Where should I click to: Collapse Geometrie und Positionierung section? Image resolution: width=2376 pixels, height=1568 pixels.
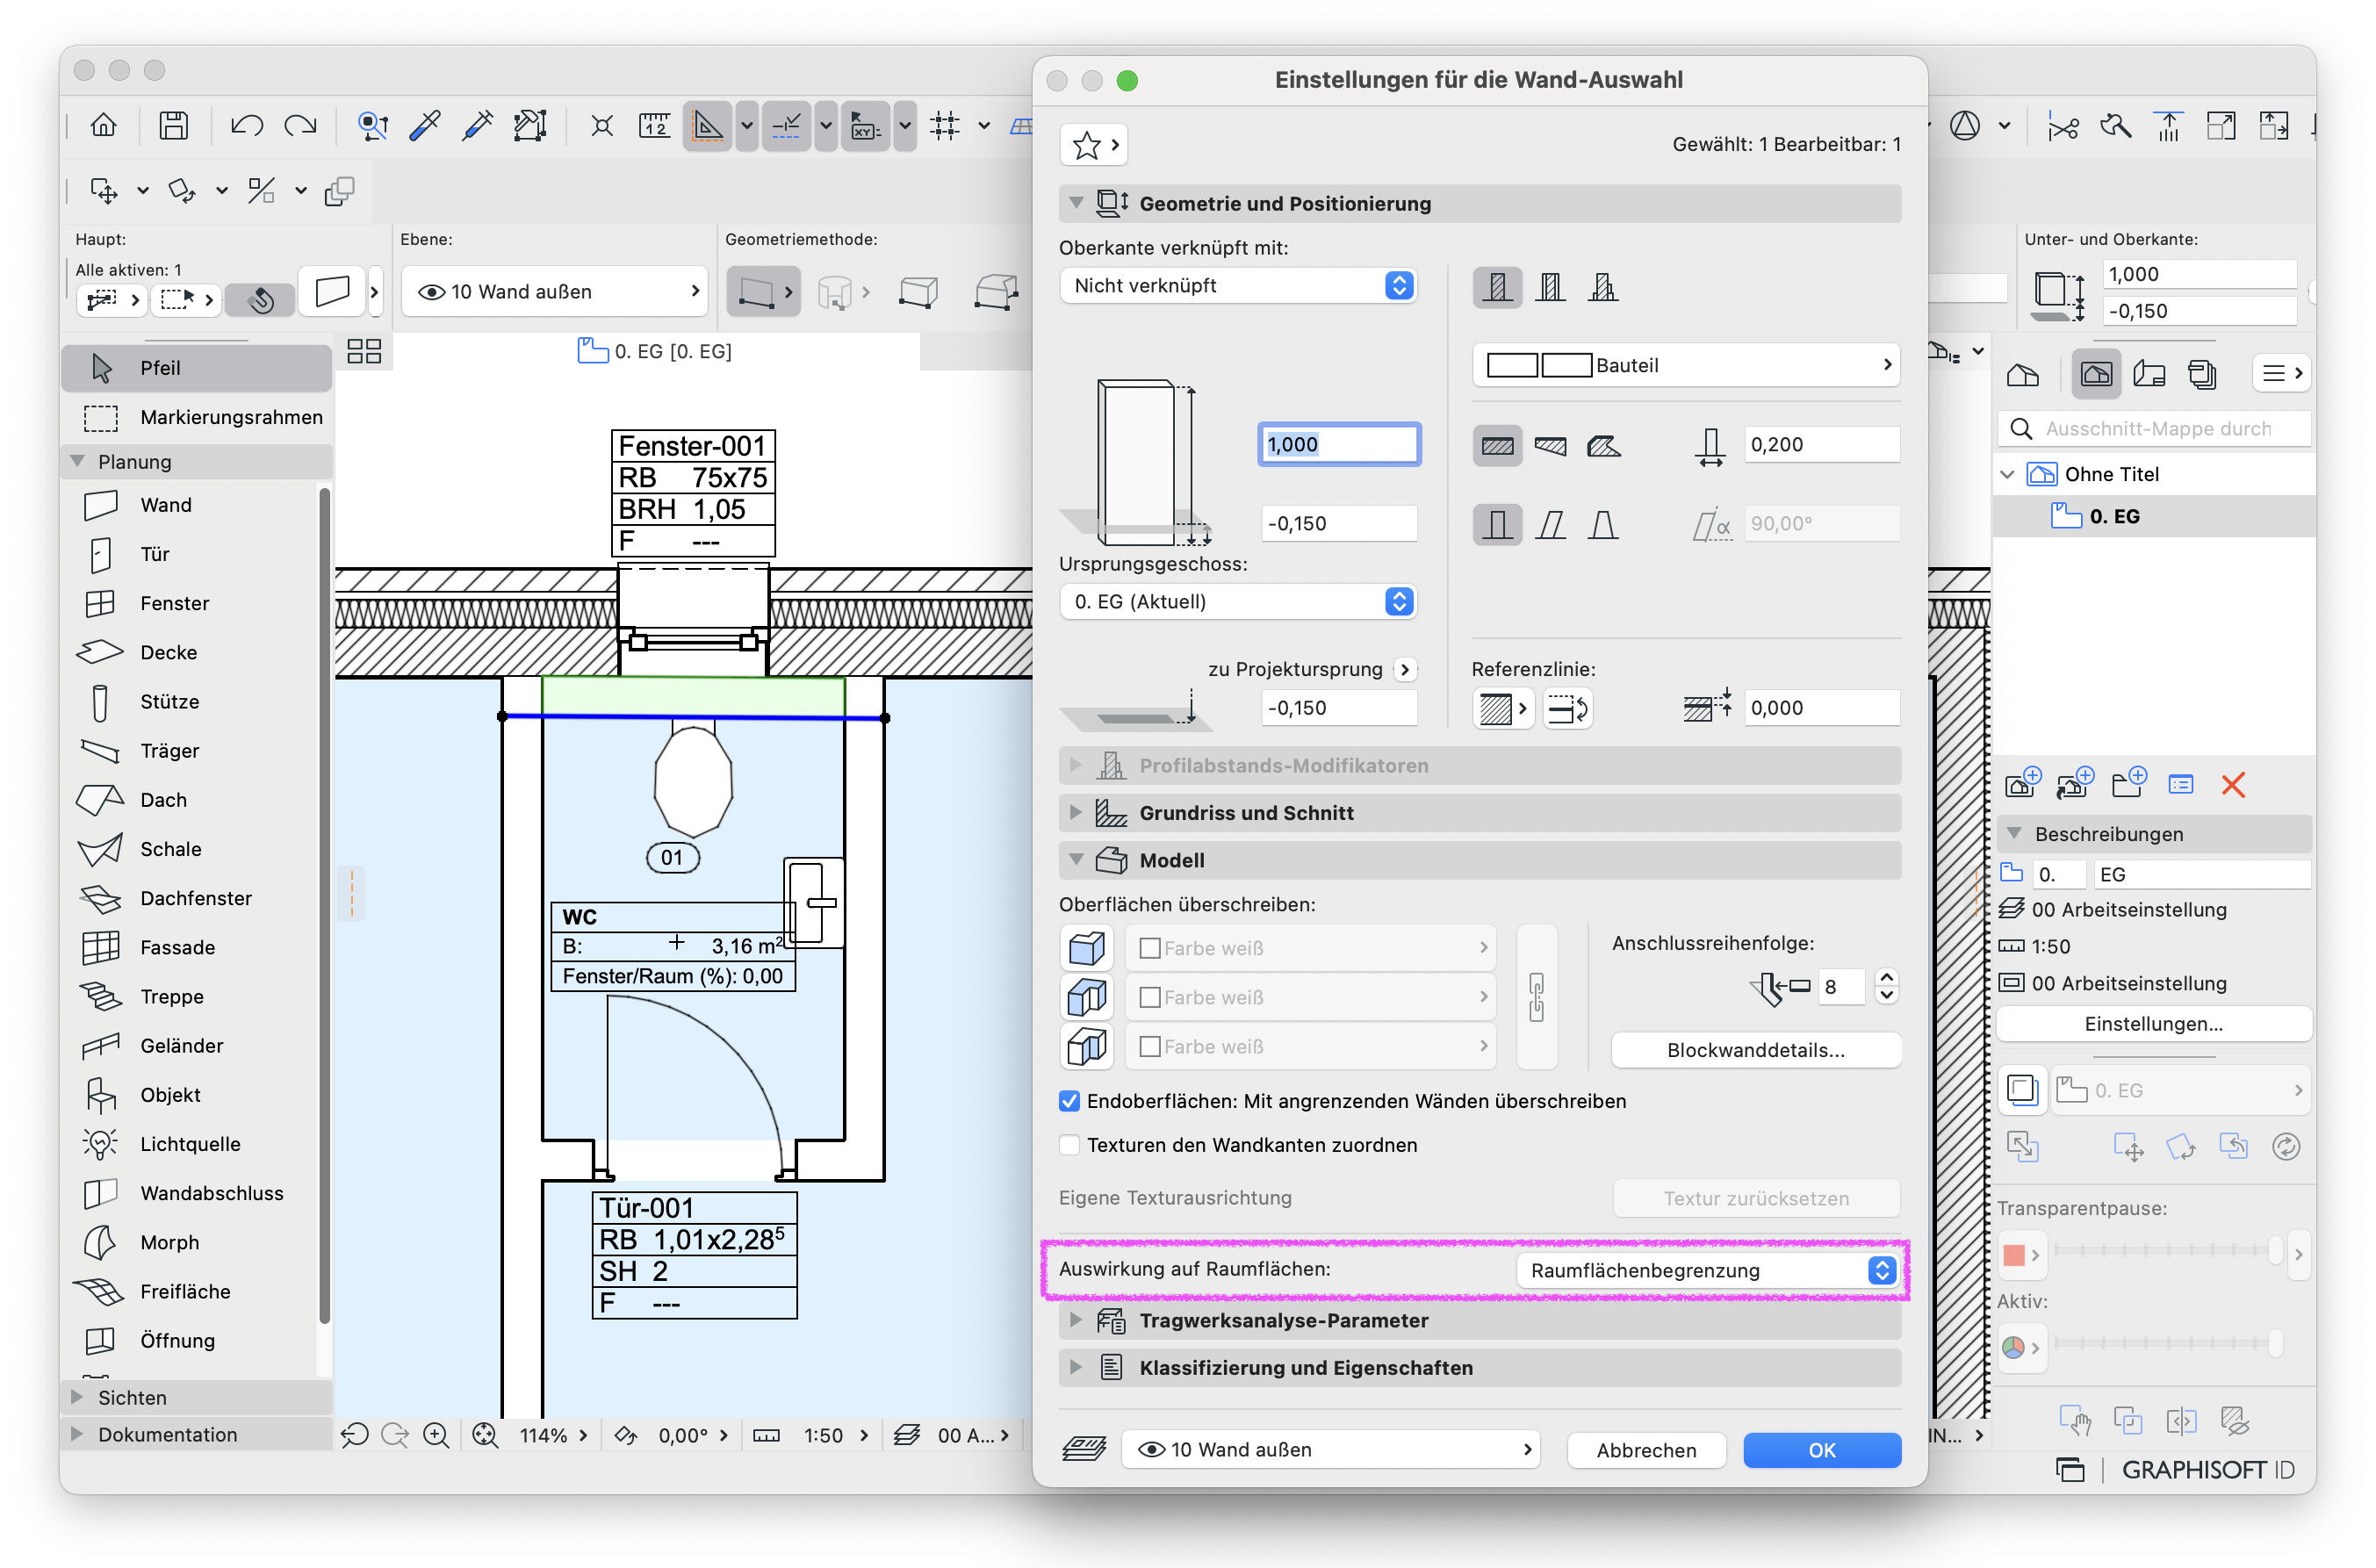pyautogui.click(x=1076, y=203)
